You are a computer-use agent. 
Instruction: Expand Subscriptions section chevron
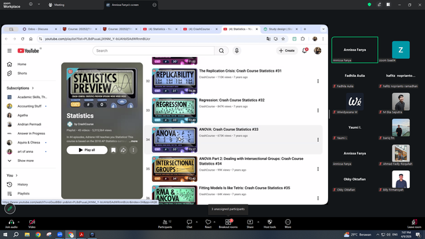point(33,88)
